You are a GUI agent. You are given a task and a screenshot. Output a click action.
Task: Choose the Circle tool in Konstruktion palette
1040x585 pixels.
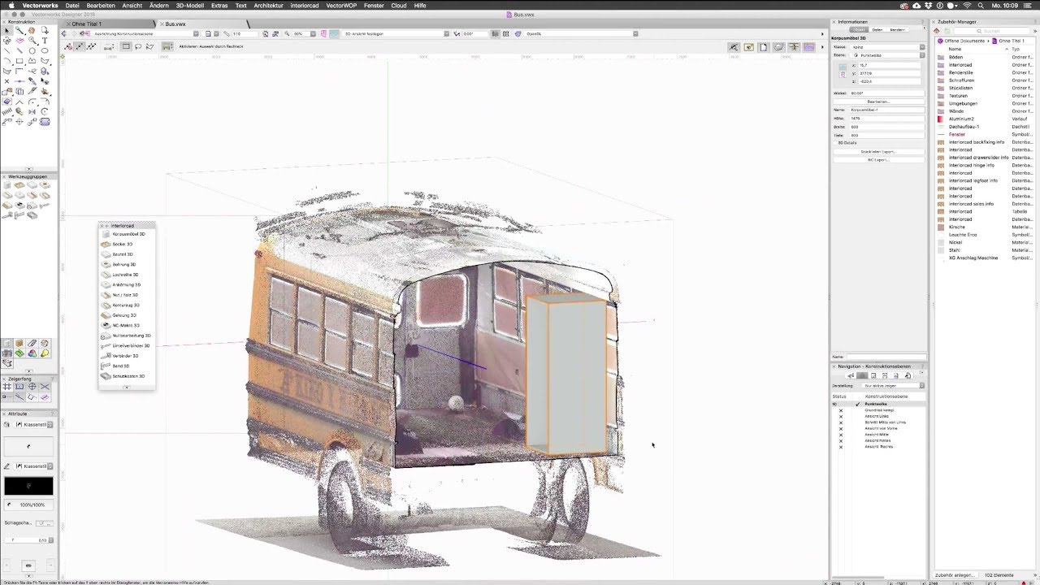[32, 50]
